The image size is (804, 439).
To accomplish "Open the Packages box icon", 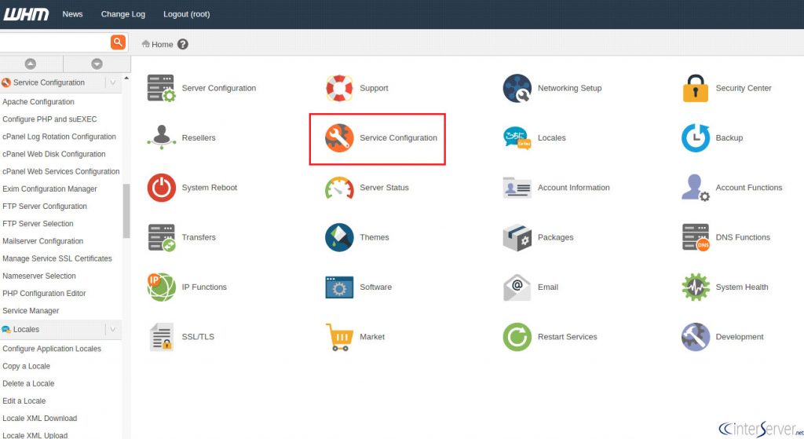I will click(x=517, y=237).
